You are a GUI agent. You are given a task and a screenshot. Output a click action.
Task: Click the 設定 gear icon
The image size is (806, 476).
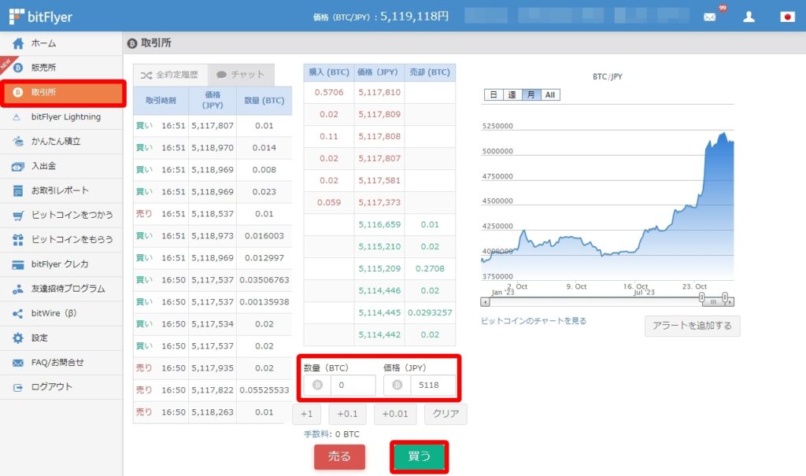click(18, 338)
